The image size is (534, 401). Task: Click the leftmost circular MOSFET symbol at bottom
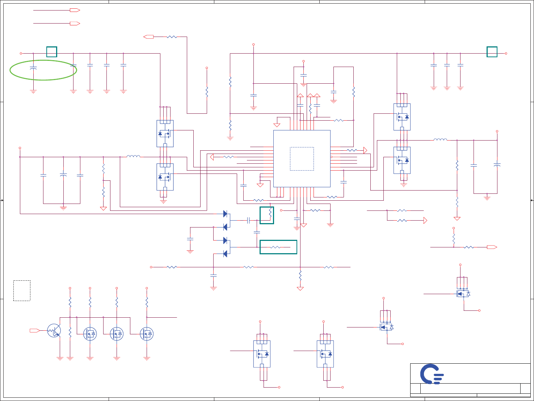tap(90, 334)
